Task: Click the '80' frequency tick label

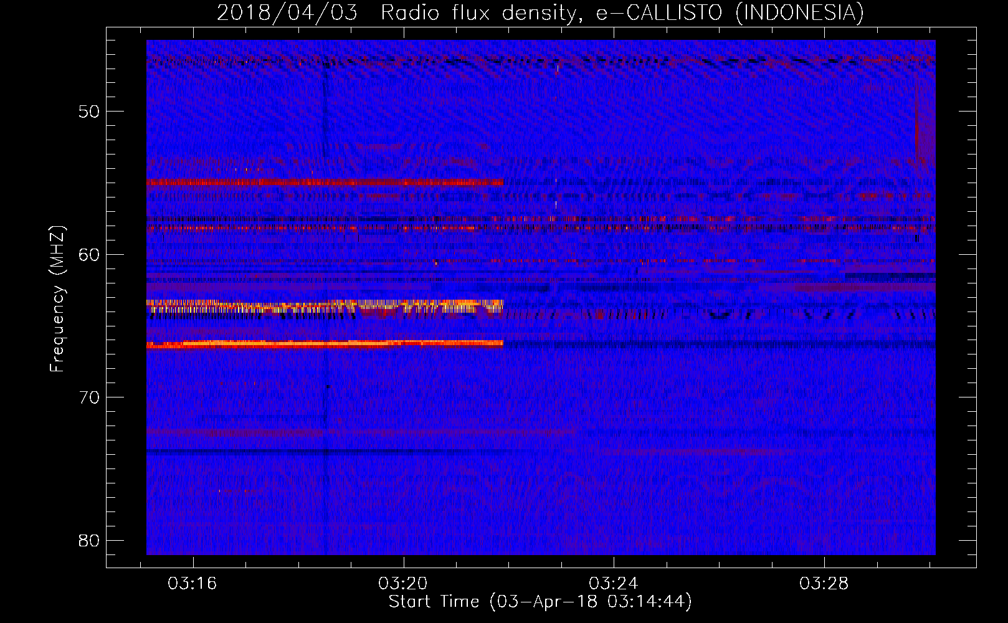Action: click(x=90, y=540)
